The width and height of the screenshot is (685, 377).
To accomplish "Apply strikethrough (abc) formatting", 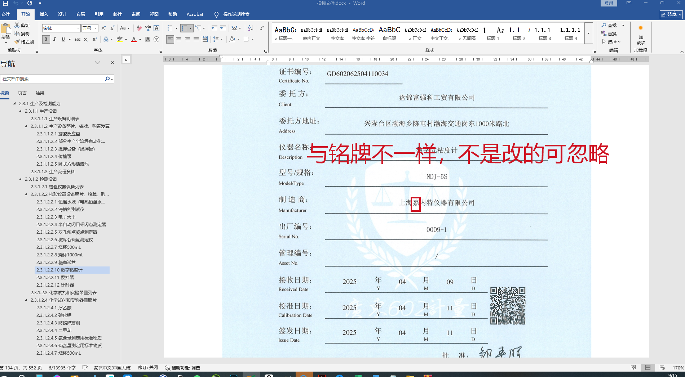I will [78, 39].
